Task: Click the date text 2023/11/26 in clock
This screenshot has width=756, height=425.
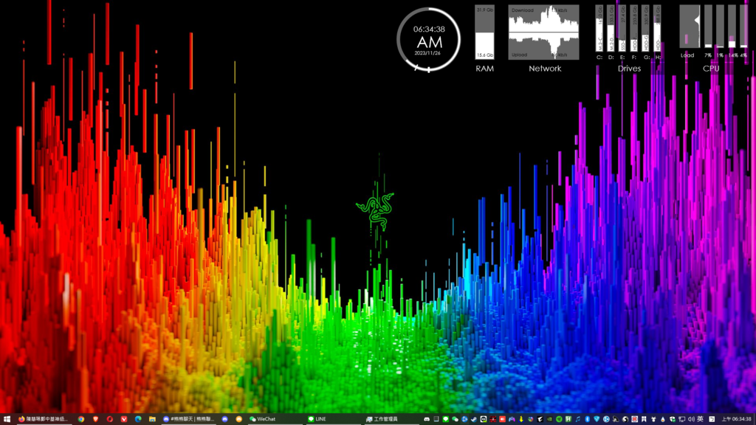Action: (x=427, y=53)
